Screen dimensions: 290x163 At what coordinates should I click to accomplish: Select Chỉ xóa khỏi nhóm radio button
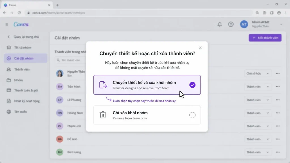(x=192, y=115)
